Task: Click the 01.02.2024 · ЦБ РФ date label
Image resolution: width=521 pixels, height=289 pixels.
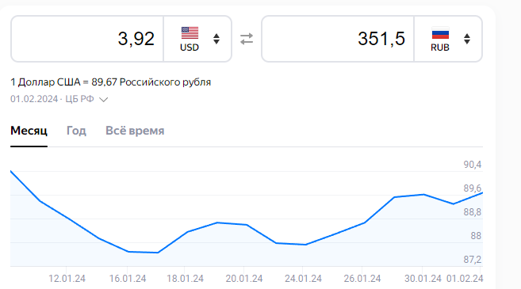Action: click(52, 99)
